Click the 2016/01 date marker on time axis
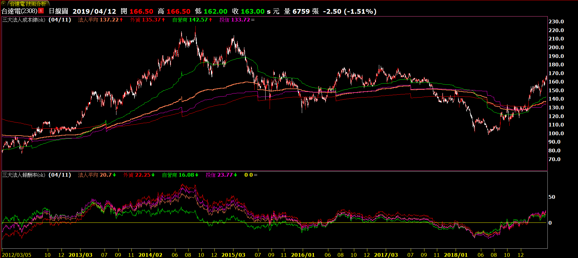The image size is (578, 258). pos(303,255)
